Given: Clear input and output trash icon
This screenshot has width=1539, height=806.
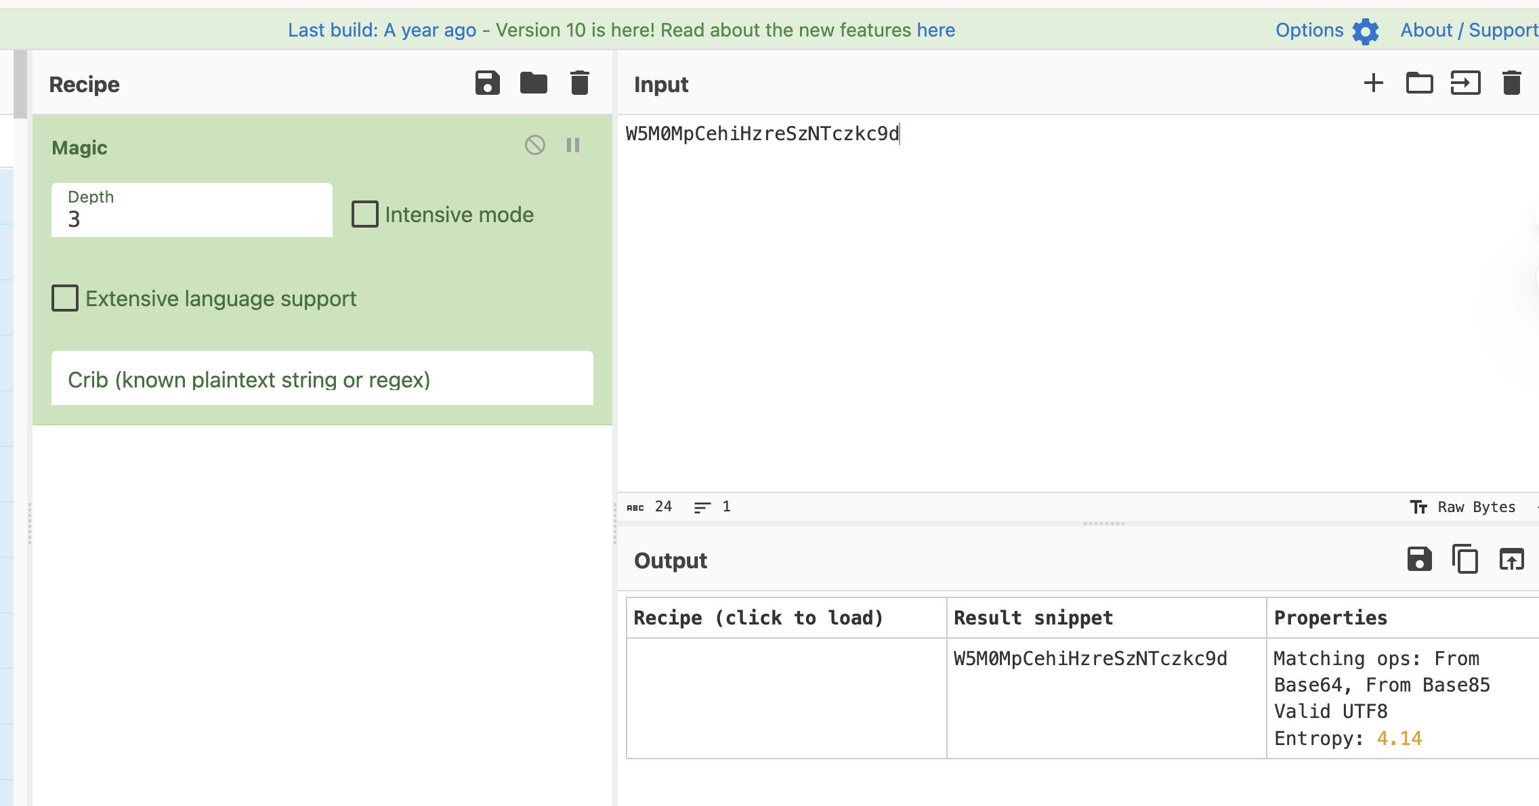Looking at the screenshot, I should 1512,83.
